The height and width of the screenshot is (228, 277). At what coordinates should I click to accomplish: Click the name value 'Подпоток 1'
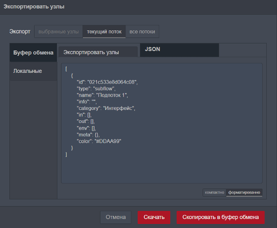click(111, 95)
